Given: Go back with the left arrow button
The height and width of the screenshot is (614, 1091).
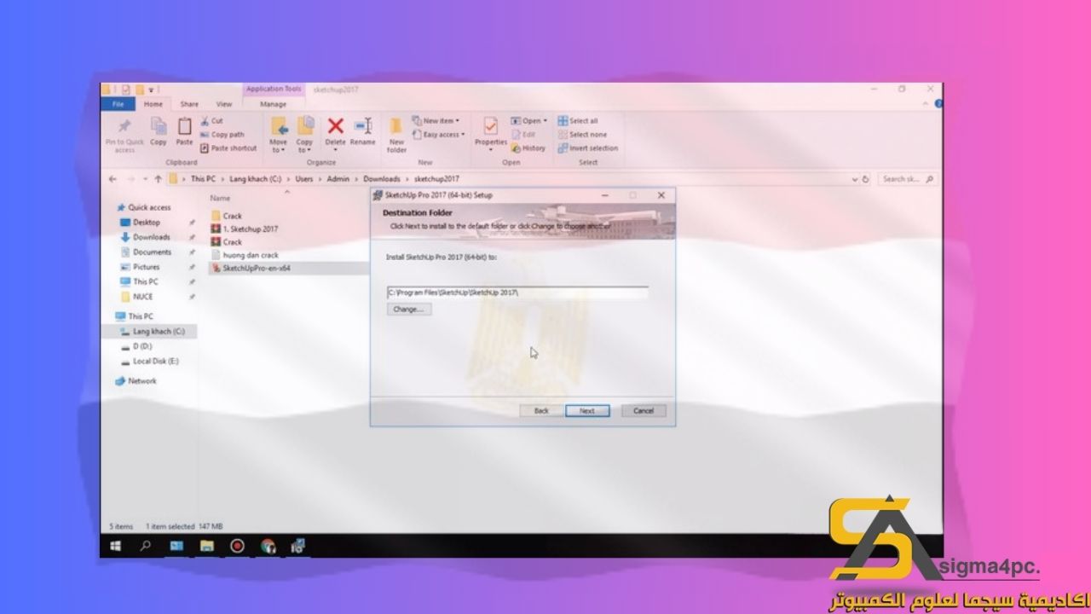Looking at the screenshot, I should pos(113,179).
